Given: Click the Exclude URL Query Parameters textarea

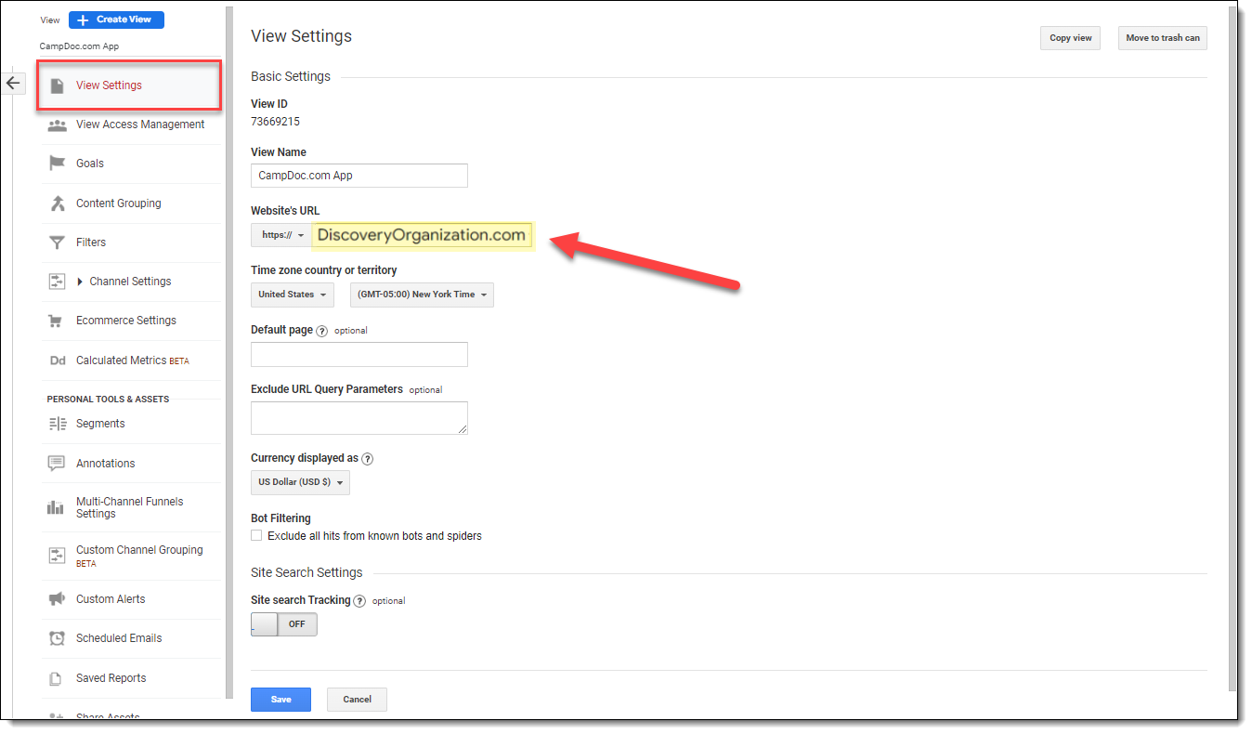Looking at the screenshot, I should click(x=359, y=418).
